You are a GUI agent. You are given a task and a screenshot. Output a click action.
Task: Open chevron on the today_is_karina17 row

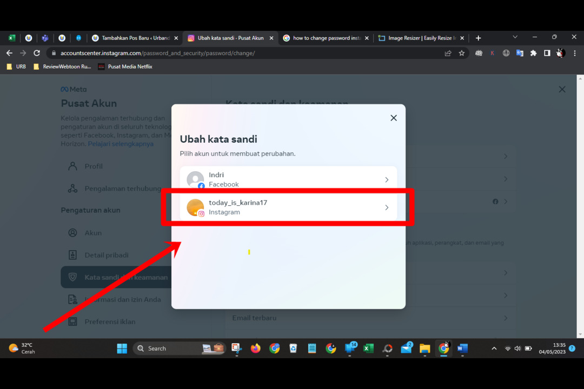tap(387, 207)
